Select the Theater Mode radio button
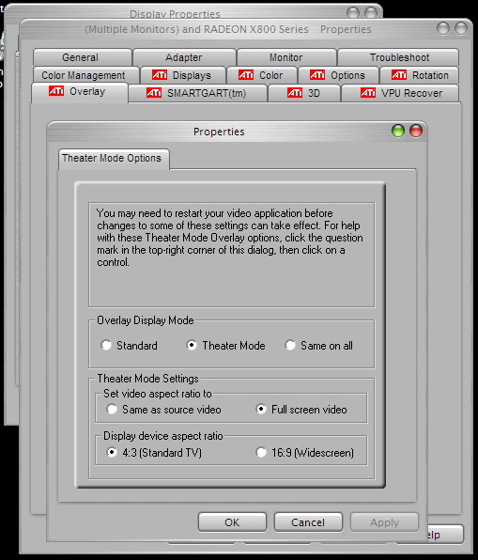Image resolution: width=478 pixels, height=560 pixels. tap(192, 346)
